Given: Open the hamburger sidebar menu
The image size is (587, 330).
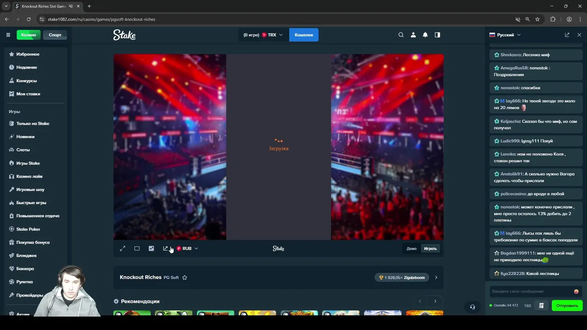Looking at the screenshot, I should [8, 35].
